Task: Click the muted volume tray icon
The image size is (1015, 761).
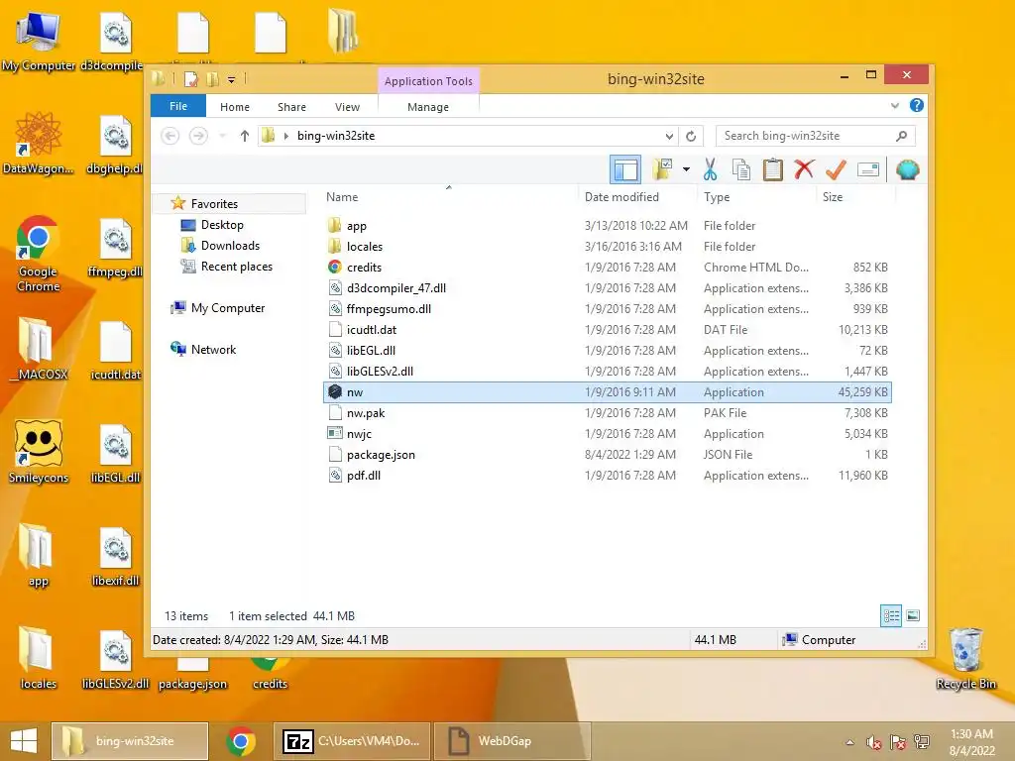Action: coord(873,741)
